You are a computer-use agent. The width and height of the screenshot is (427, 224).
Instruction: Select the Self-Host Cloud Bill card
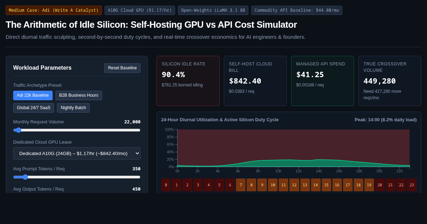tap(255, 81)
